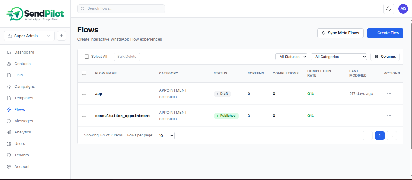
Task: Click the Published status badge
Action: (x=226, y=116)
